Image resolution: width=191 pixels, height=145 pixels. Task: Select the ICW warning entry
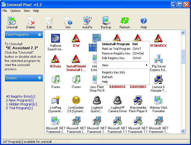76,40
